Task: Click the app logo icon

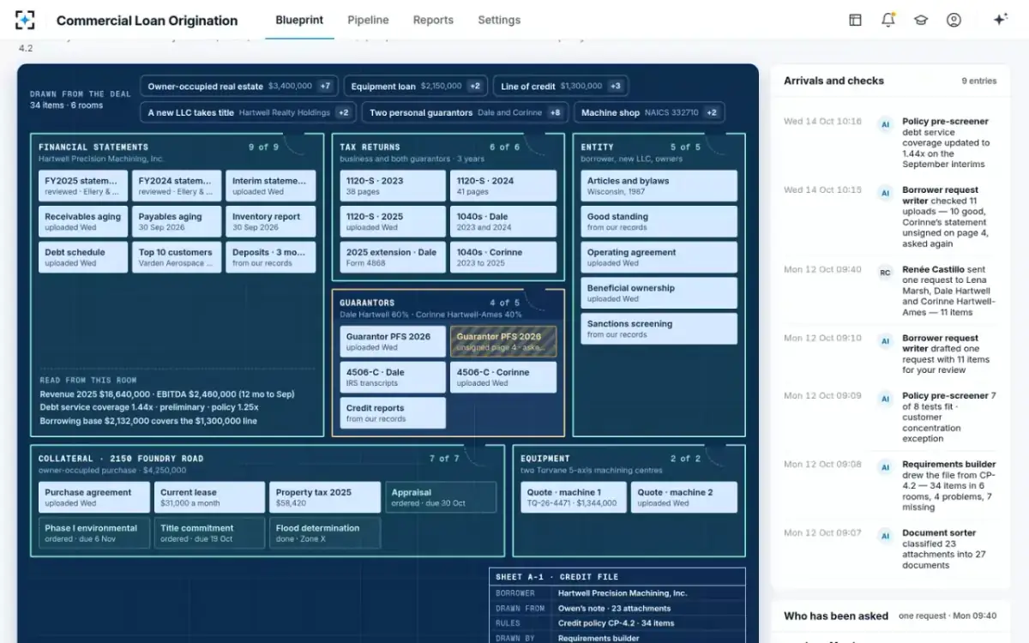Action: [x=25, y=20]
